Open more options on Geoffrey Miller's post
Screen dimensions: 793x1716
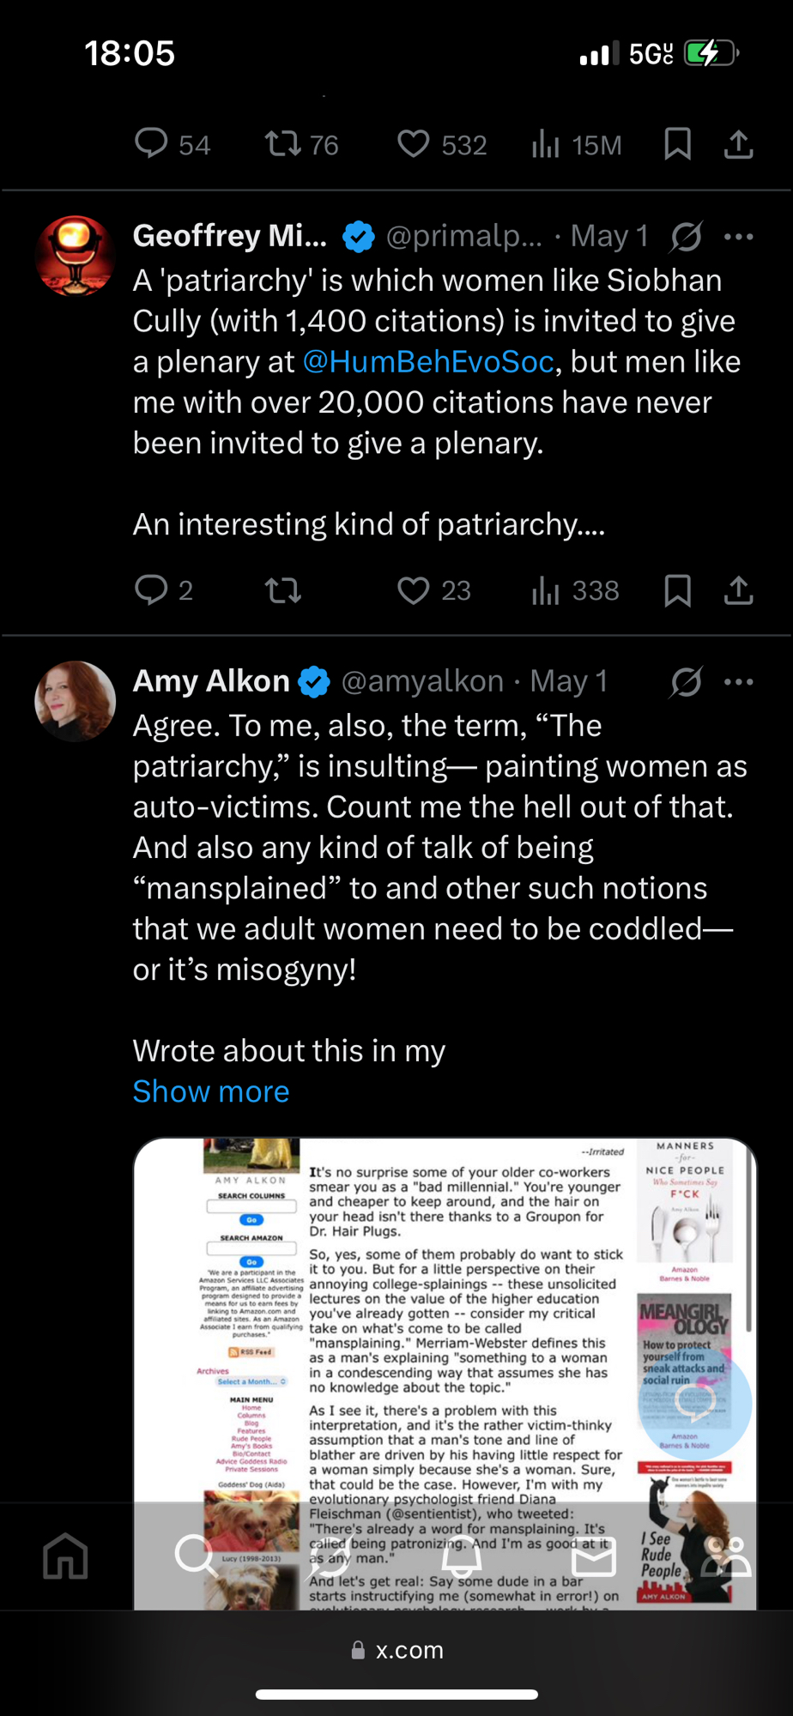738,237
